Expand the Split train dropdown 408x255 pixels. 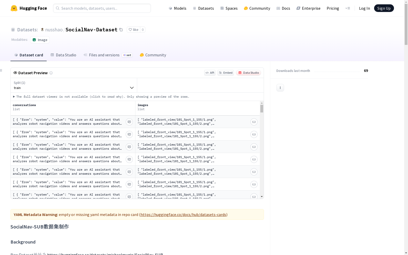click(x=74, y=85)
